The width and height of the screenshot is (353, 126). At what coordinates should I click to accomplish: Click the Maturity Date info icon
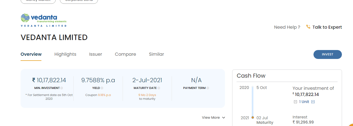click(x=159, y=88)
